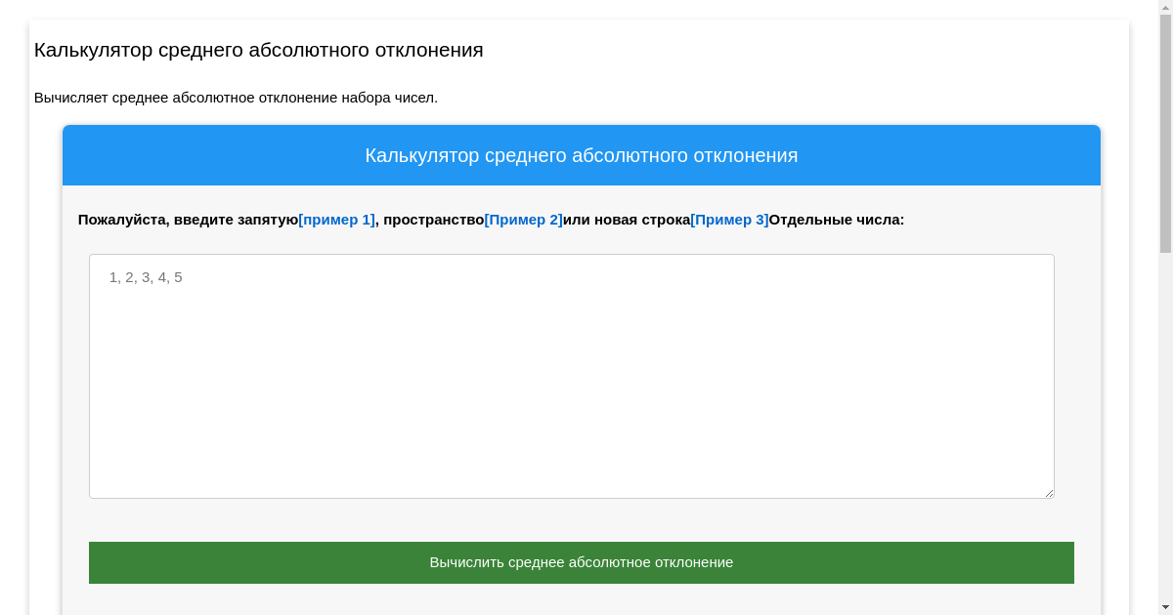Click the green 'Вычислить среднее абсолютное отклонение' button
The width and height of the screenshot is (1173, 615).
click(x=582, y=562)
